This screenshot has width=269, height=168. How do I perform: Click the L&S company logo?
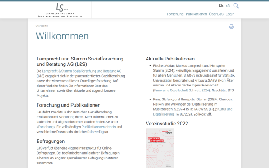[60, 10]
